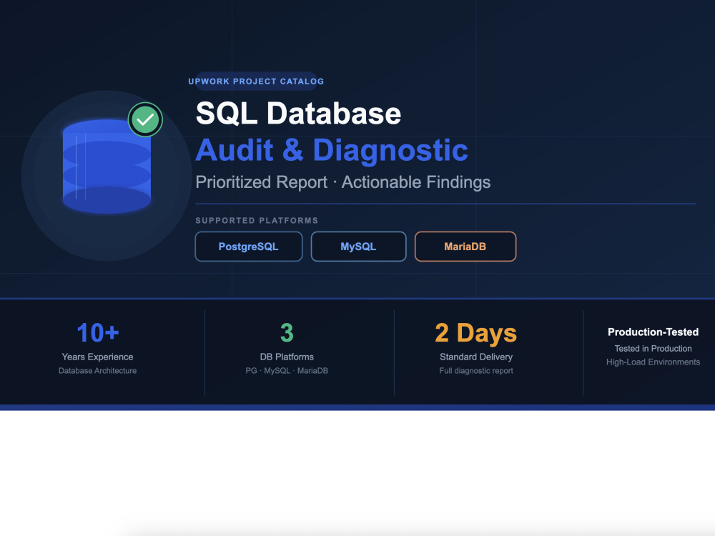Click the blue database cylinder icon
715x536 pixels.
click(x=107, y=167)
